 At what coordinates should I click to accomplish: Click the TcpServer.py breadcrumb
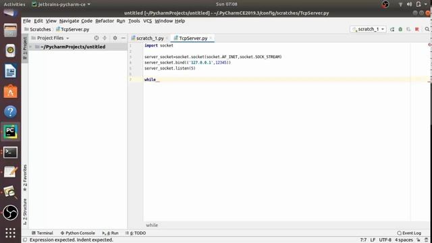[72, 29]
